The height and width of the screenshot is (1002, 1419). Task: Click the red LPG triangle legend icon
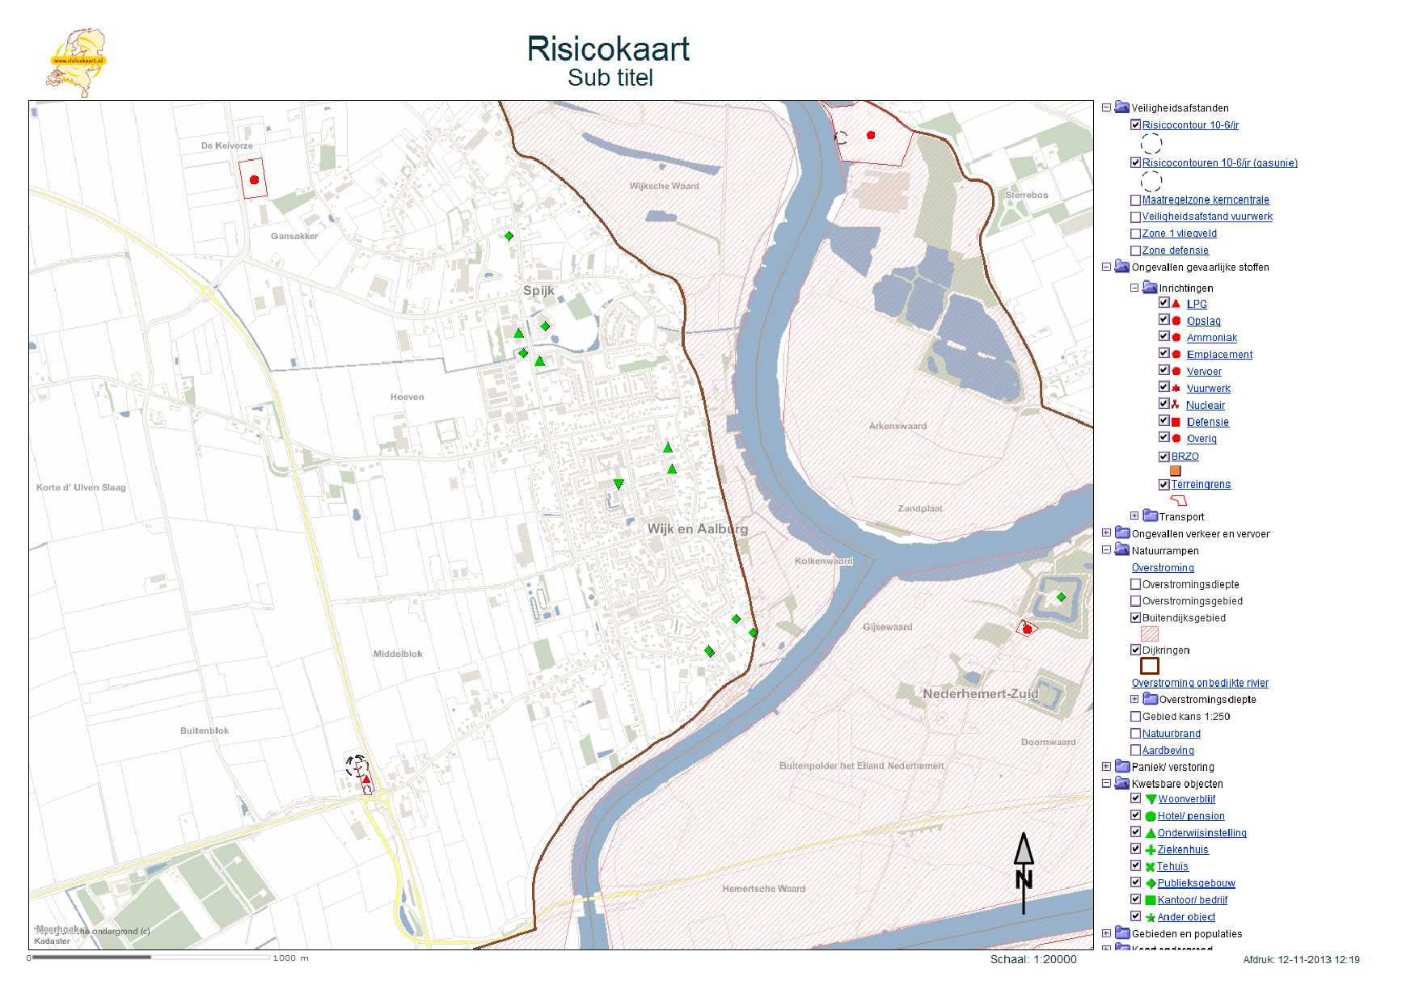tap(1176, 304)
